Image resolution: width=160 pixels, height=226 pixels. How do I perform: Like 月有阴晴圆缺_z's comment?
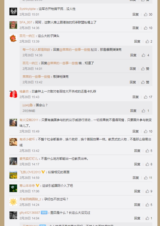point(149,205)
